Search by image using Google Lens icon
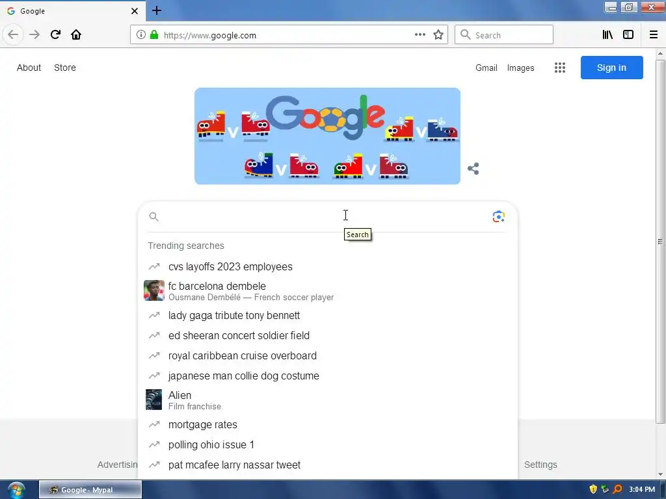 499,217
